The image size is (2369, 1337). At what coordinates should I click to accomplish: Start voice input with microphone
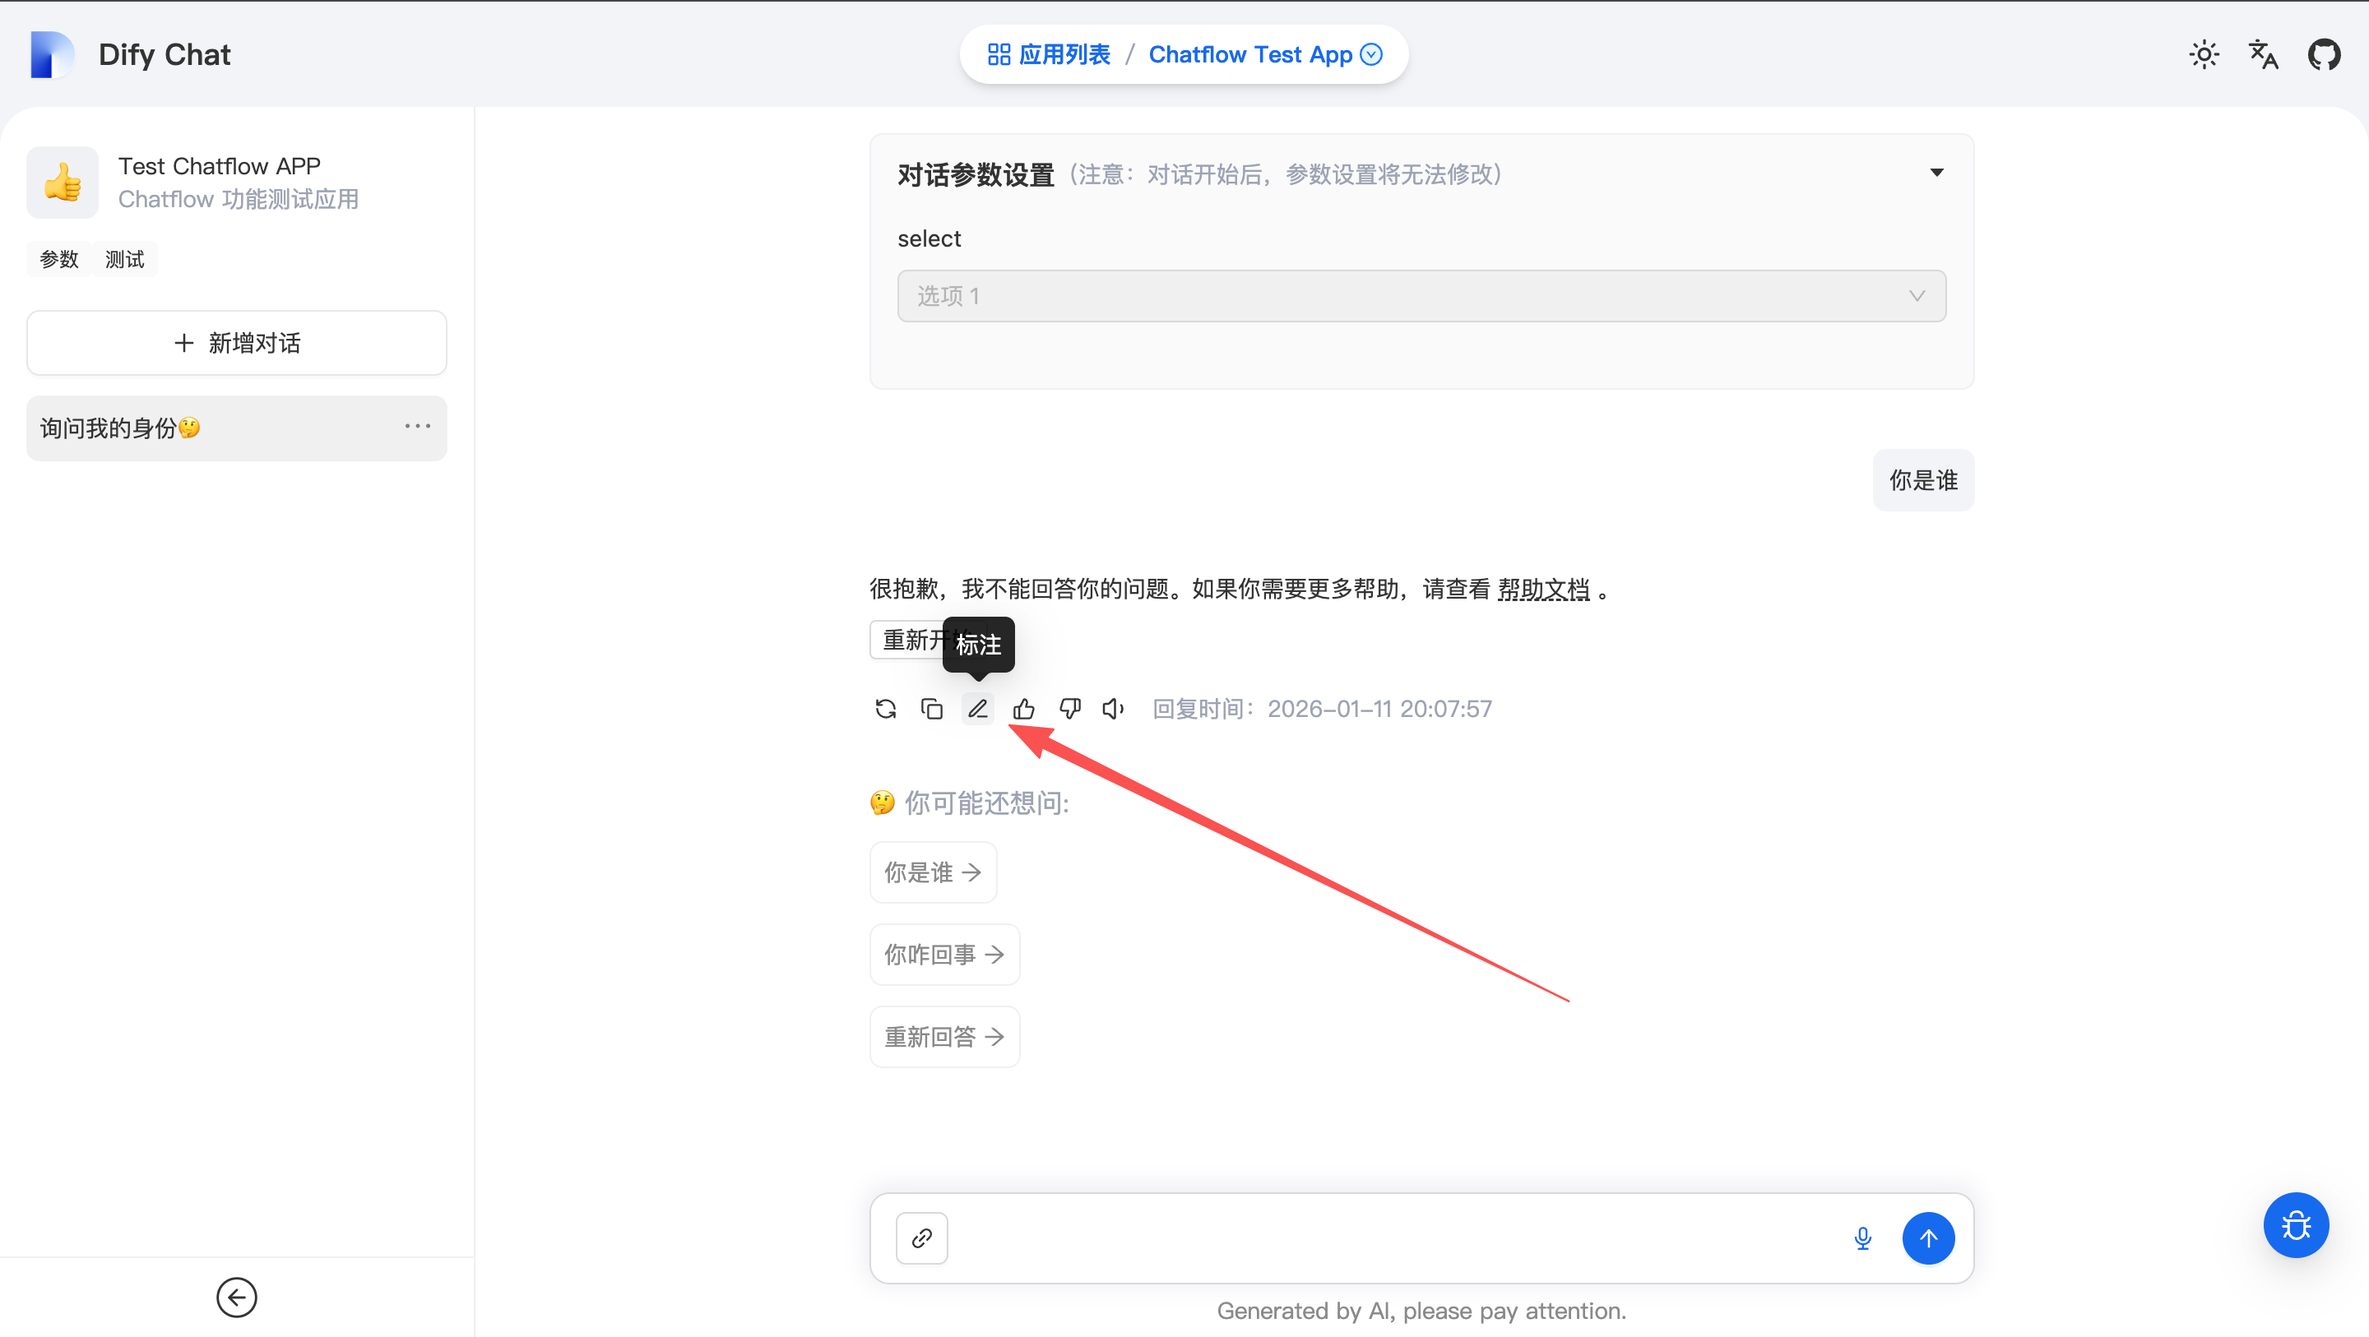[1862, 1238]
